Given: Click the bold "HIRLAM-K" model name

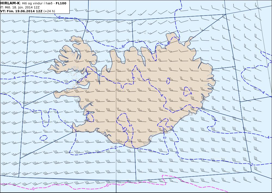Looking at the screenshot, I should coord(10,3).
